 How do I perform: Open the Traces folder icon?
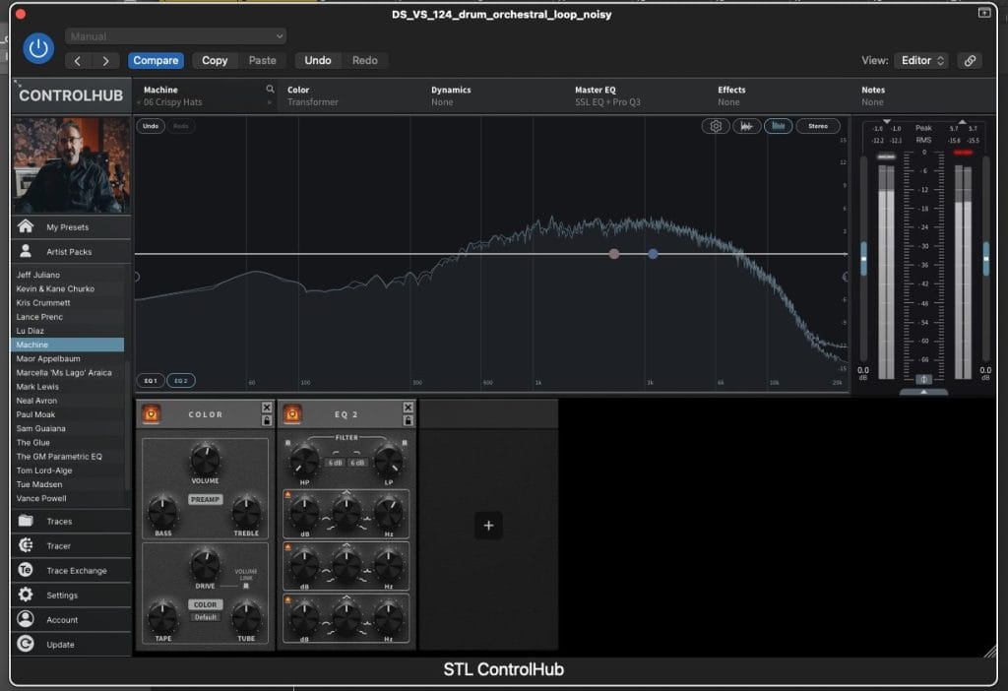tap(26, 521)
